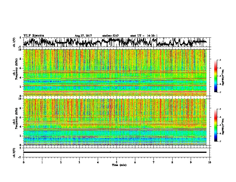236x182 pixels.
Task: Click the "VLF Spectra" plot title
Action: tap(34, 36)
